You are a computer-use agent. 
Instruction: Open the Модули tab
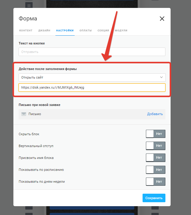[121, 30]
